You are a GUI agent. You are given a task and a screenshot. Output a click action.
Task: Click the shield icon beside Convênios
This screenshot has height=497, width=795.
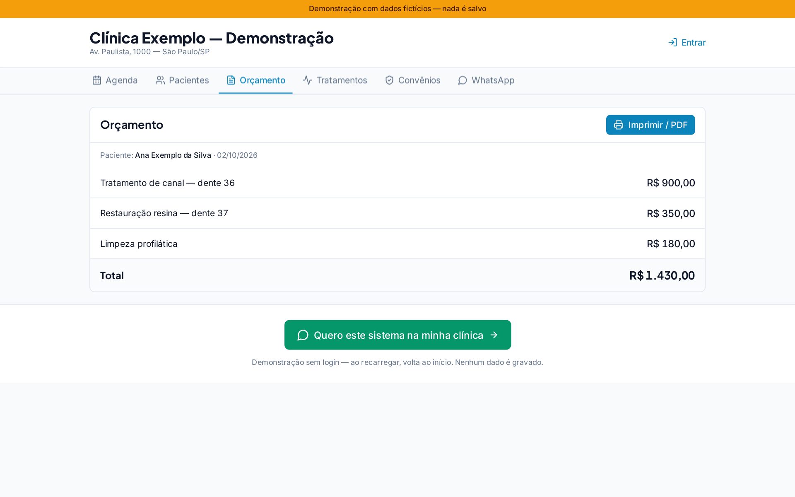(x=389, y=80)
